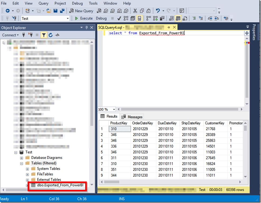
Task: Open a new DMX query
Action: coord(112,11)
